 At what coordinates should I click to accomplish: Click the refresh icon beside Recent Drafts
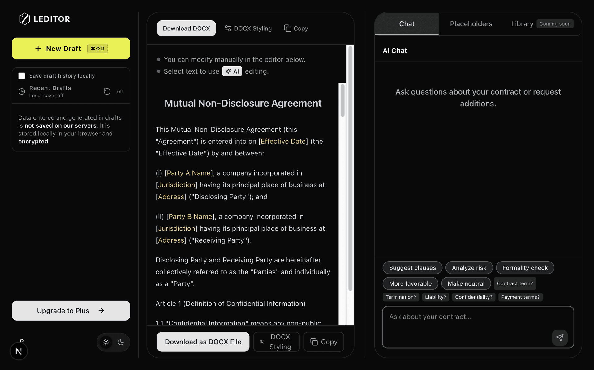107,91
